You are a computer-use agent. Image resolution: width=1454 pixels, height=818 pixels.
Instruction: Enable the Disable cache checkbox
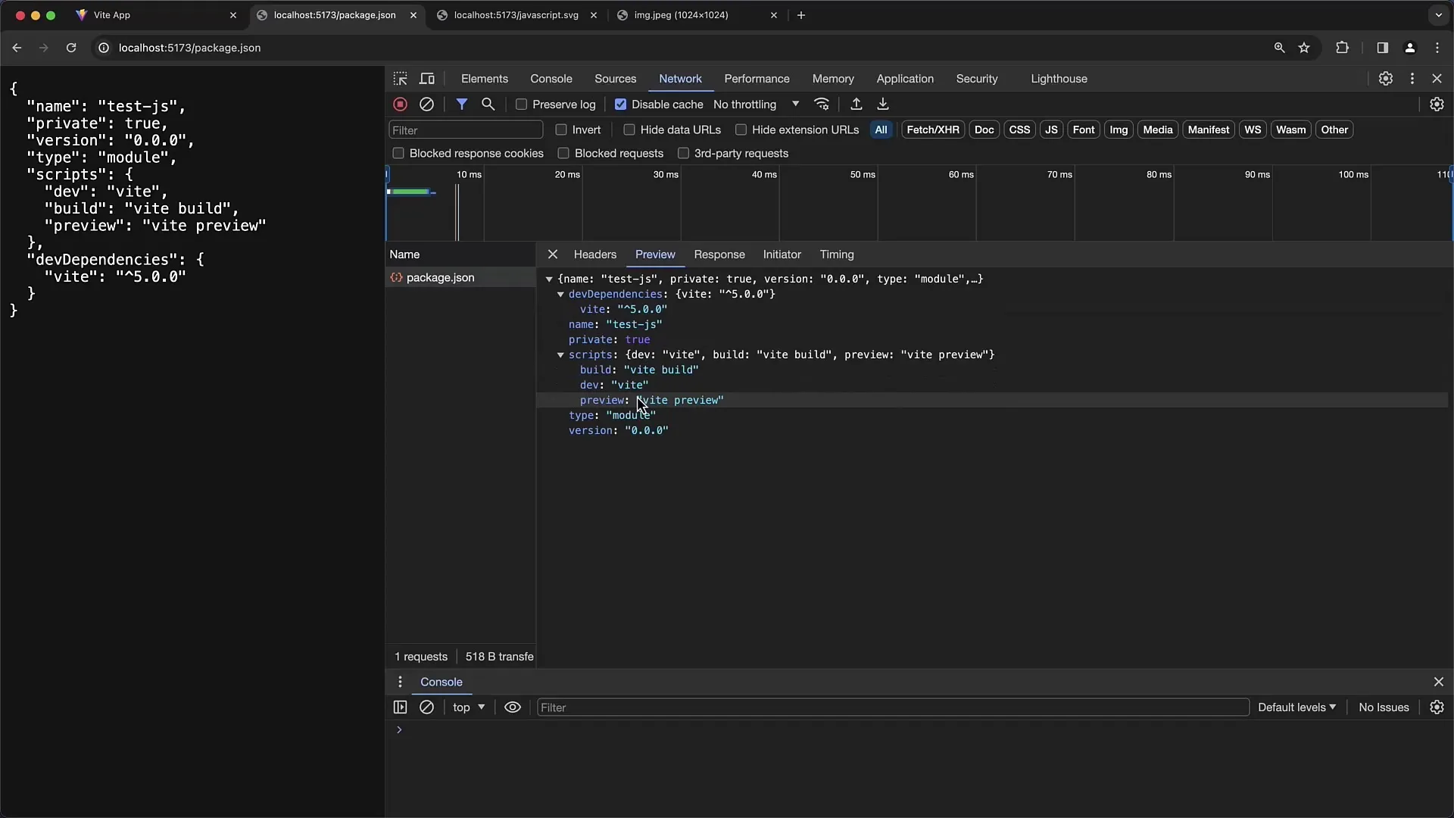click(620, 104)
